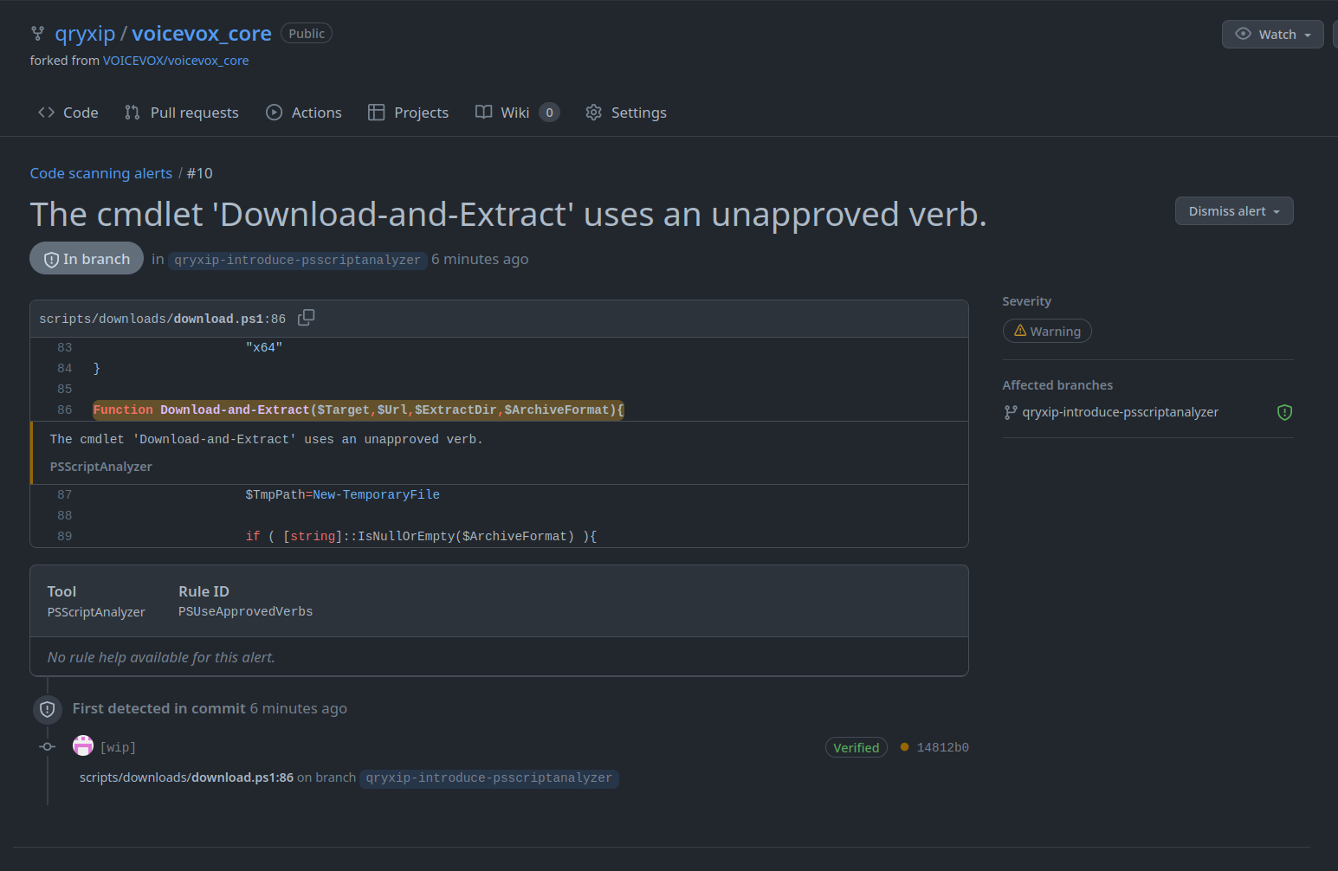Open Actions via its play-circle icon
Viewport: 1338px width, 871px height.
coord(274,112)
